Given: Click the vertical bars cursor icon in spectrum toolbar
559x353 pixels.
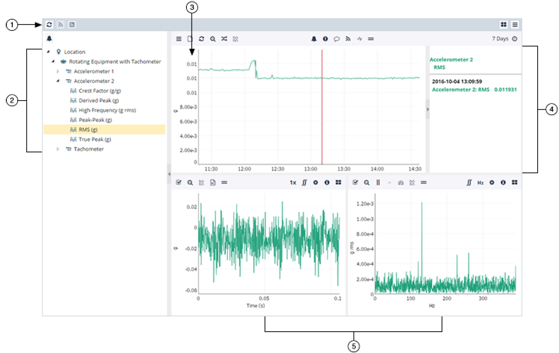Looking at the screenshot, I should point(378,182).
